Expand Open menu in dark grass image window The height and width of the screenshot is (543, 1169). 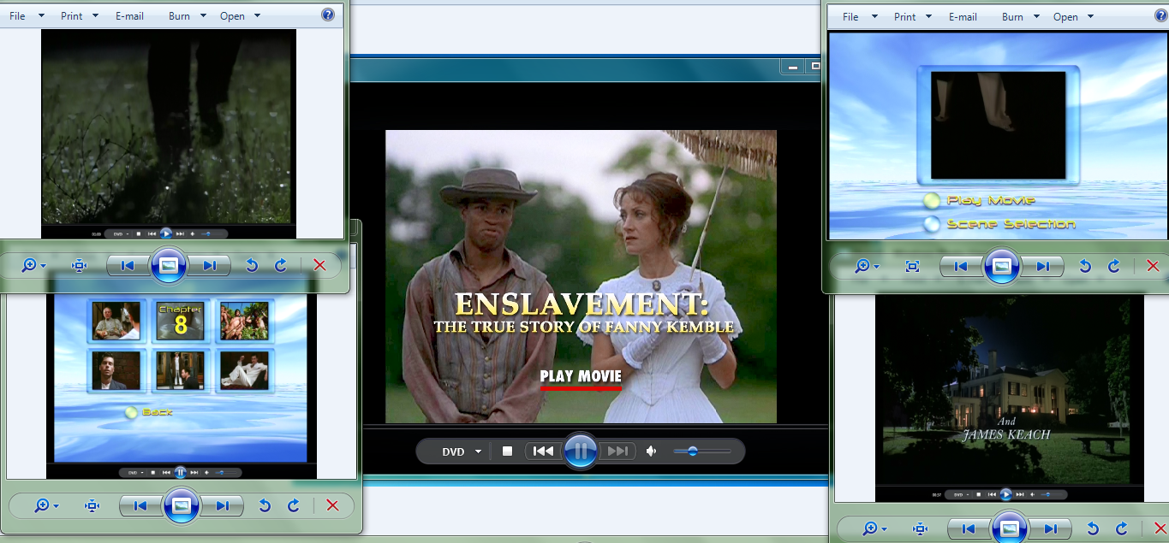pos(239,16)
